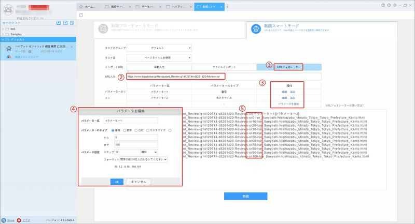
Task: Click the page refresh icon
Action: click(81, 16)
